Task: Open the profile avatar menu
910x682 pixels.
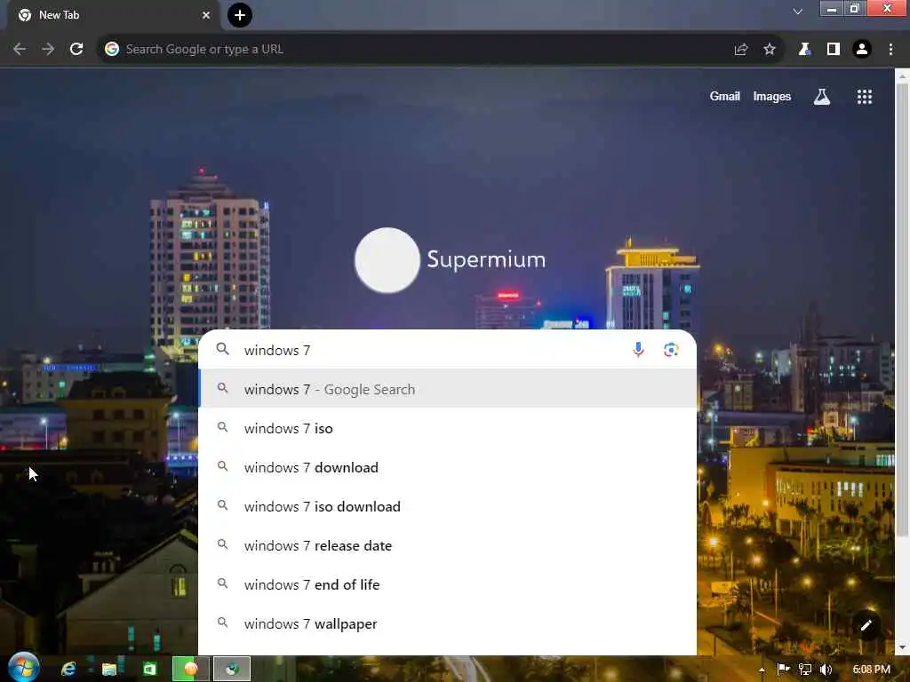Action: pos(862,50)
